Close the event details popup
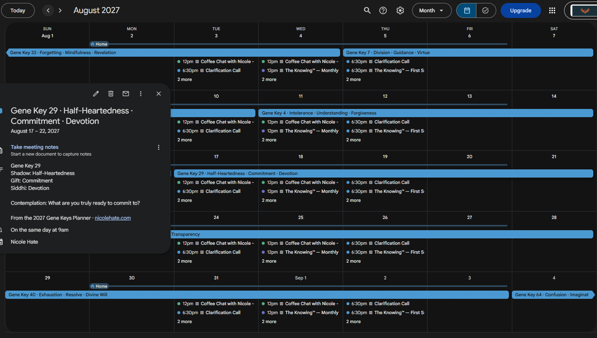The image size is (597, 338). [159, 94]
